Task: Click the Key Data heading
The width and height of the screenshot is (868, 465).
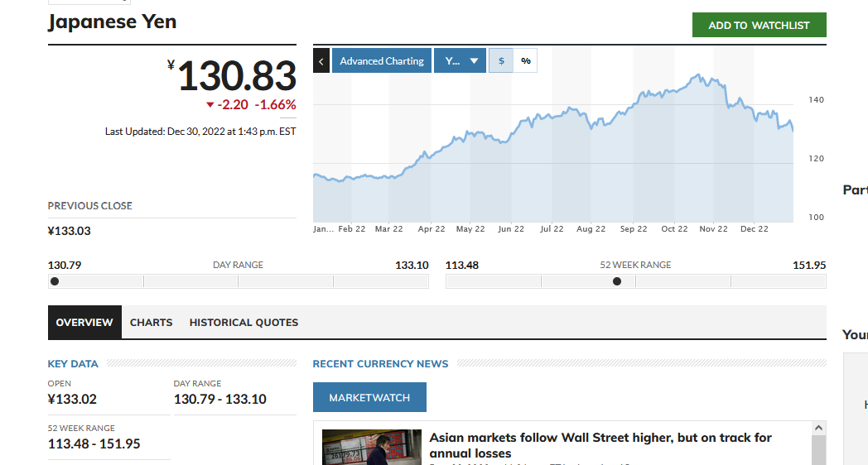Action: click(x=73, y=364)
